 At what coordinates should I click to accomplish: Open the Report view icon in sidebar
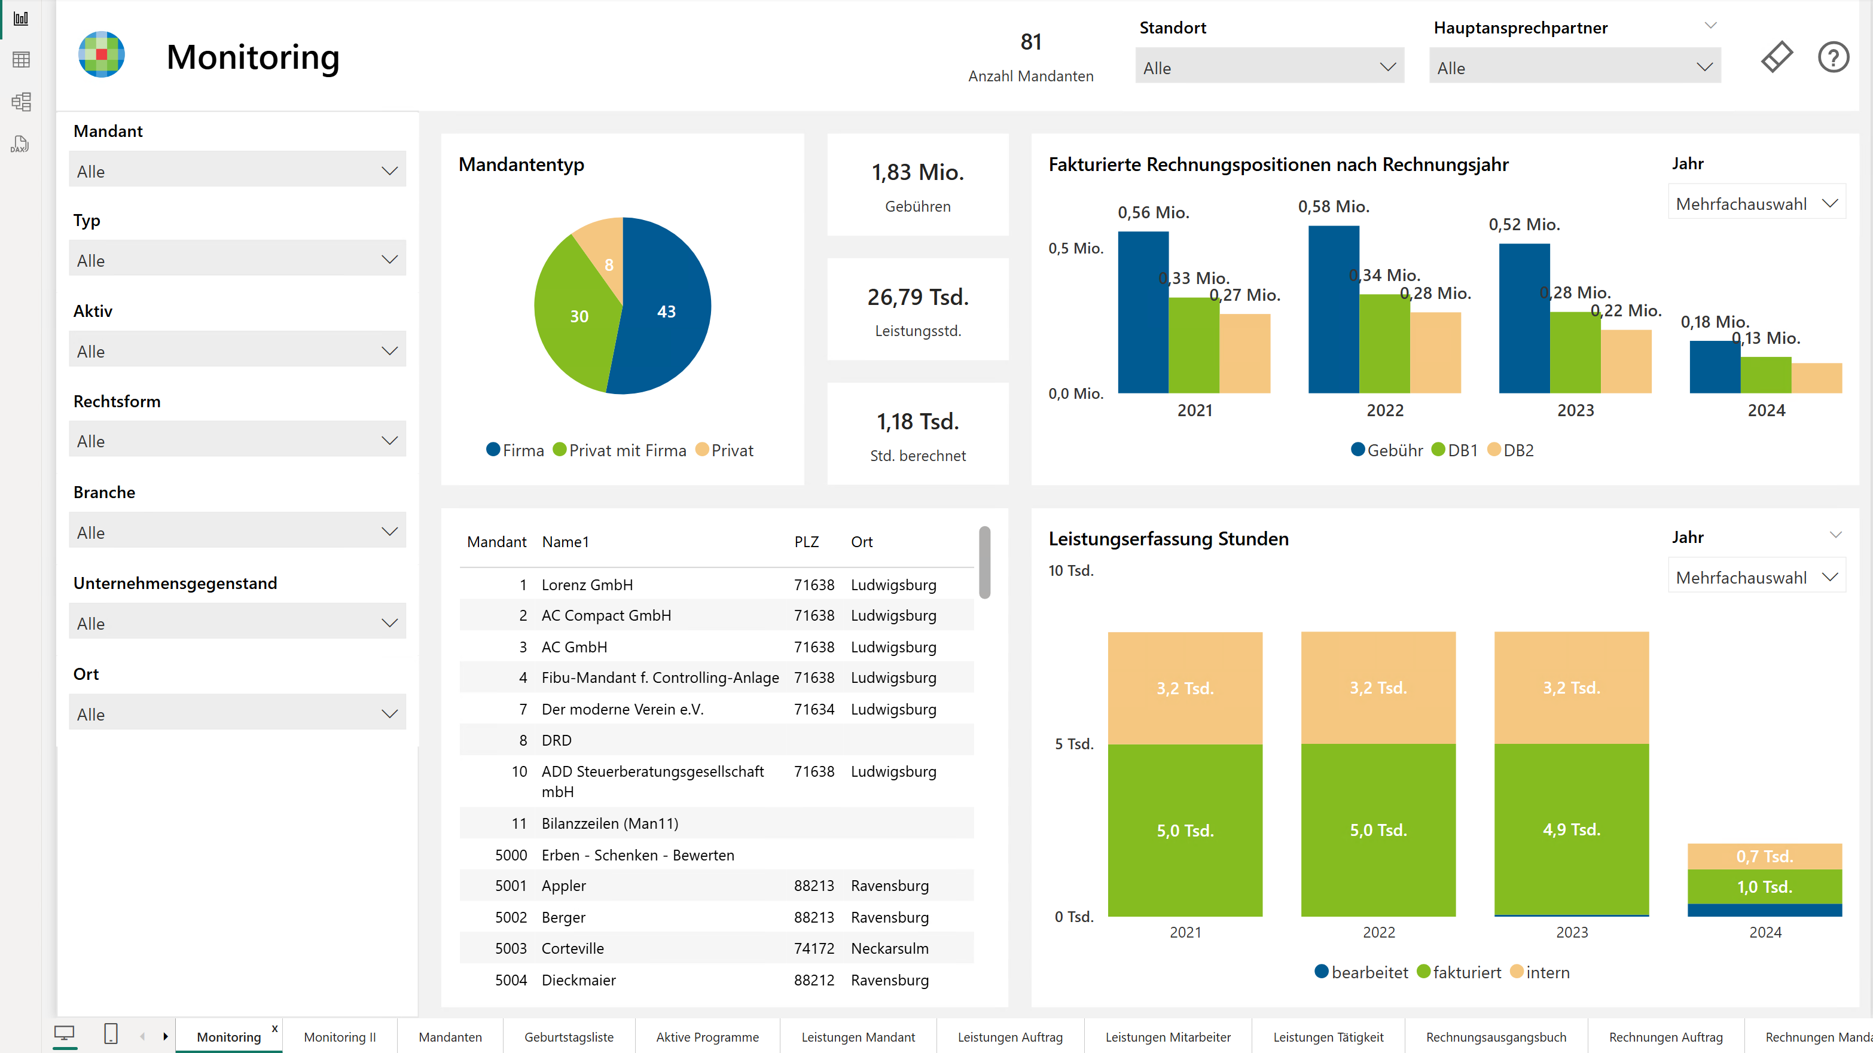pyautogui.click(x=21, y=18)
